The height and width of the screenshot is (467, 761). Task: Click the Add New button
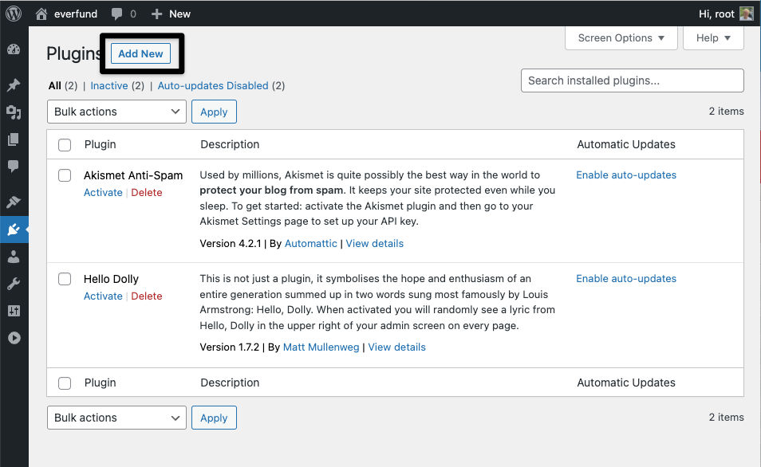(x=140, y=53)
